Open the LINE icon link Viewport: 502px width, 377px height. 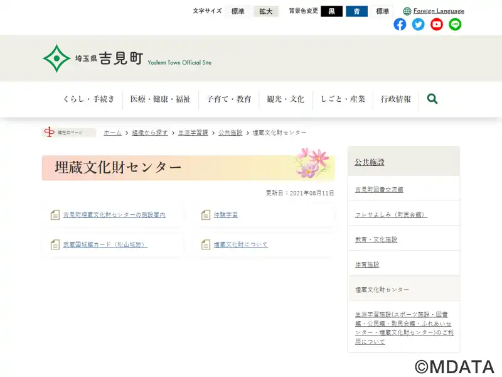(x=455, y=25)
